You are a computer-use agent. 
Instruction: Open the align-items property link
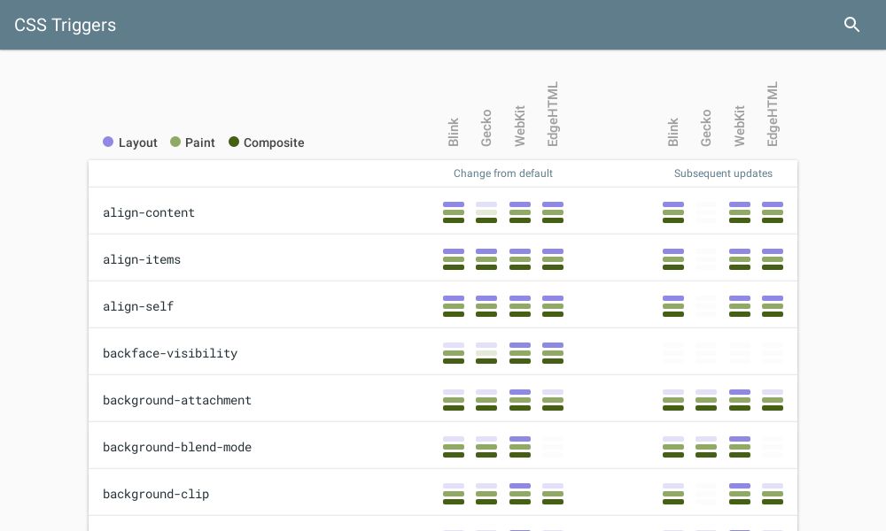[x=142, y=259]
